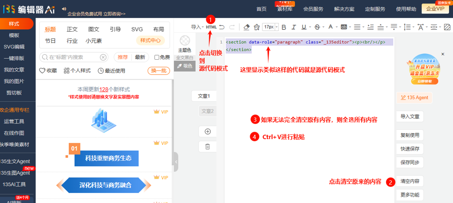This screenshot has height=203, width=453.
Task: Click the format painter icon
Action: [x=257, y=27]
